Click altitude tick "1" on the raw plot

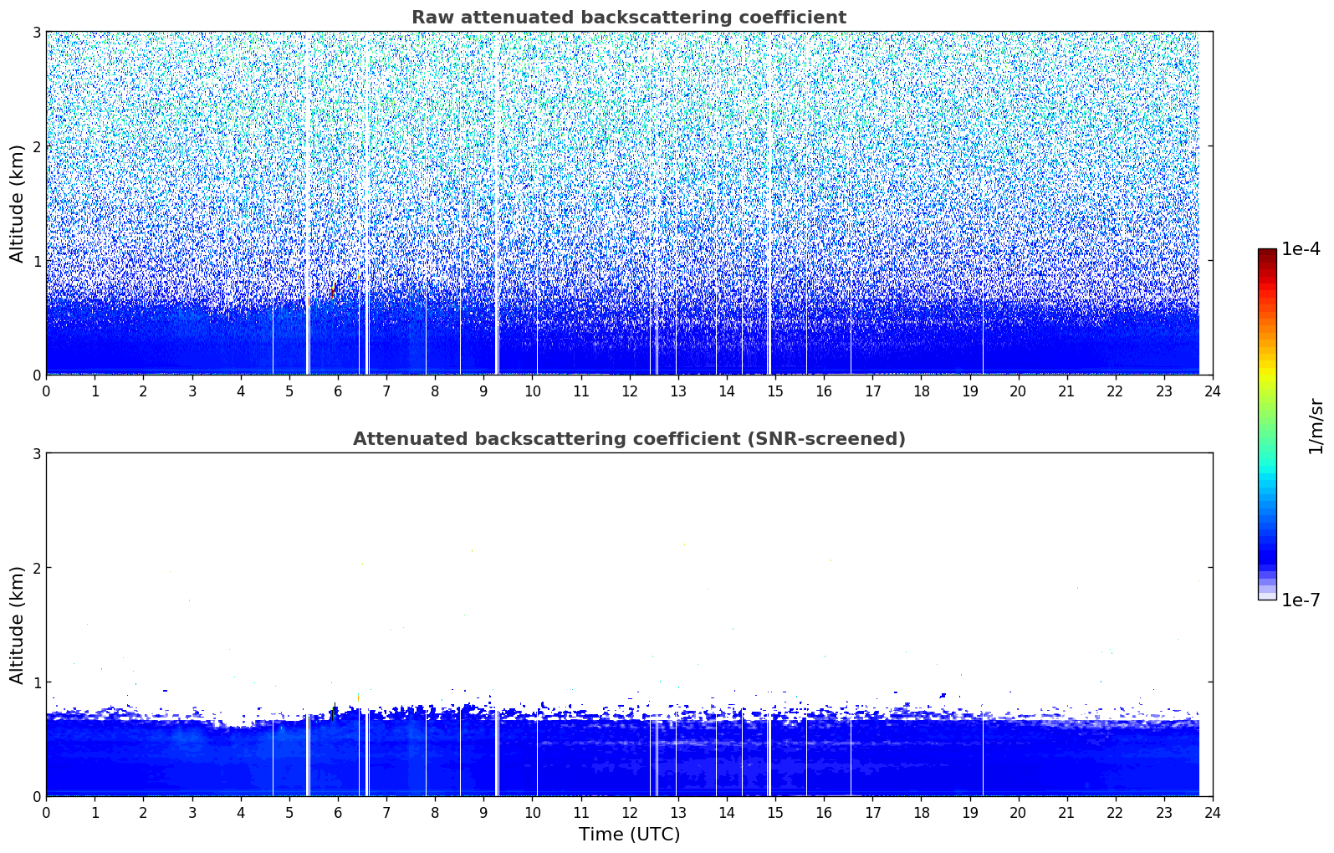point(37,261)
